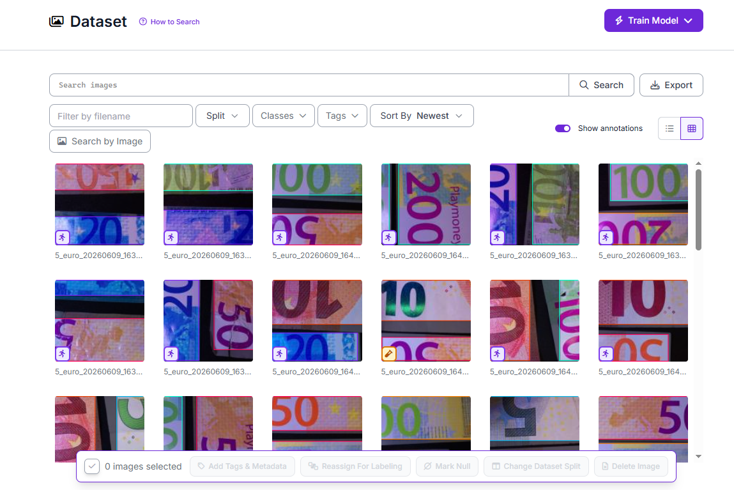This screenshot has width=734, height=490.
Task: Click the scrollbar up arrow
Action: click(698, 164)
